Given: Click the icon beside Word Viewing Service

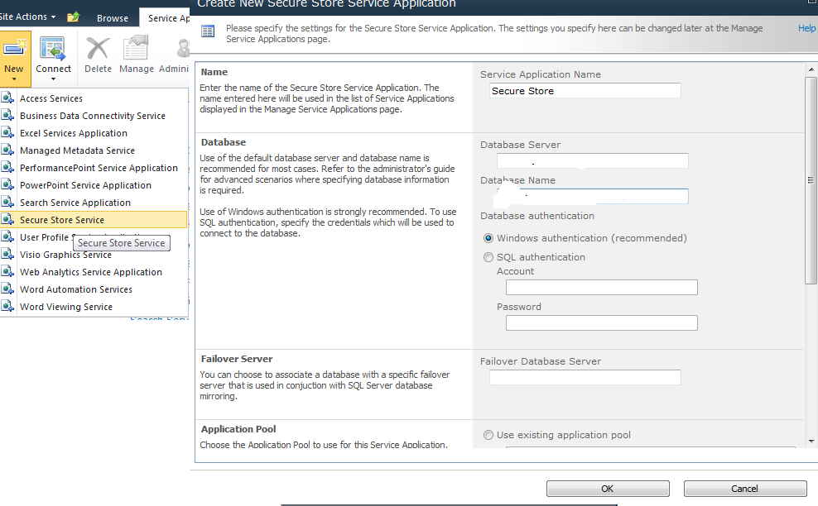Looking at the screenshot, I should [x=8, y=307].
